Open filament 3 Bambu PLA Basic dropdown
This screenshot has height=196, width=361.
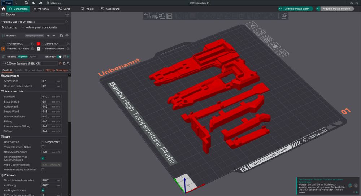[x=18, y=49]
